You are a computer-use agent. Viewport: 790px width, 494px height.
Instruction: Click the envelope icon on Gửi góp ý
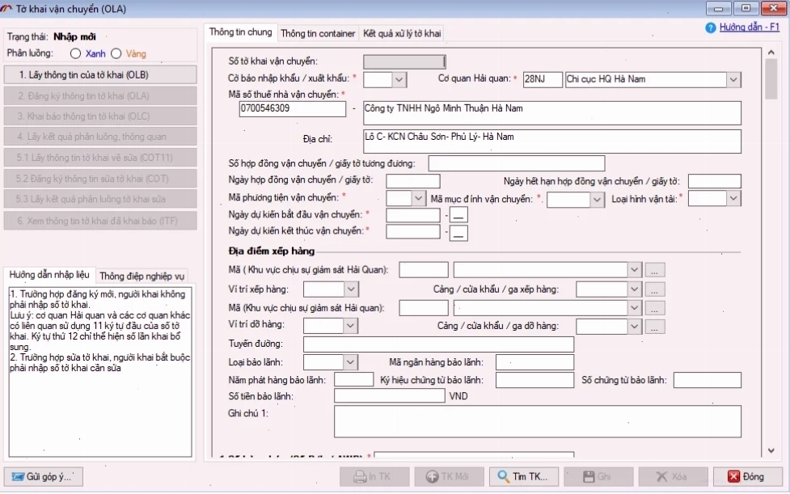pos(18,476)
